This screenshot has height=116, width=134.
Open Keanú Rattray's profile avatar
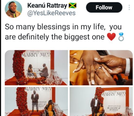click(13, 9)
